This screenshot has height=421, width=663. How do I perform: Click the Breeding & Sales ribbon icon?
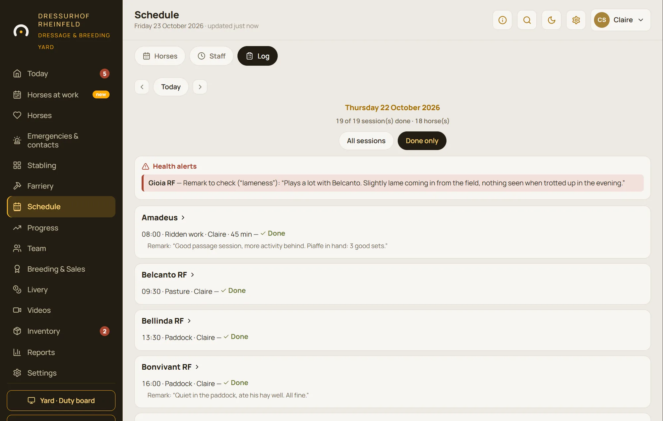click(17, 269)
